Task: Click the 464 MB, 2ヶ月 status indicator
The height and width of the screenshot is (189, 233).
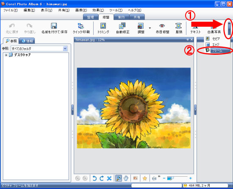Action: coord(205,186)
